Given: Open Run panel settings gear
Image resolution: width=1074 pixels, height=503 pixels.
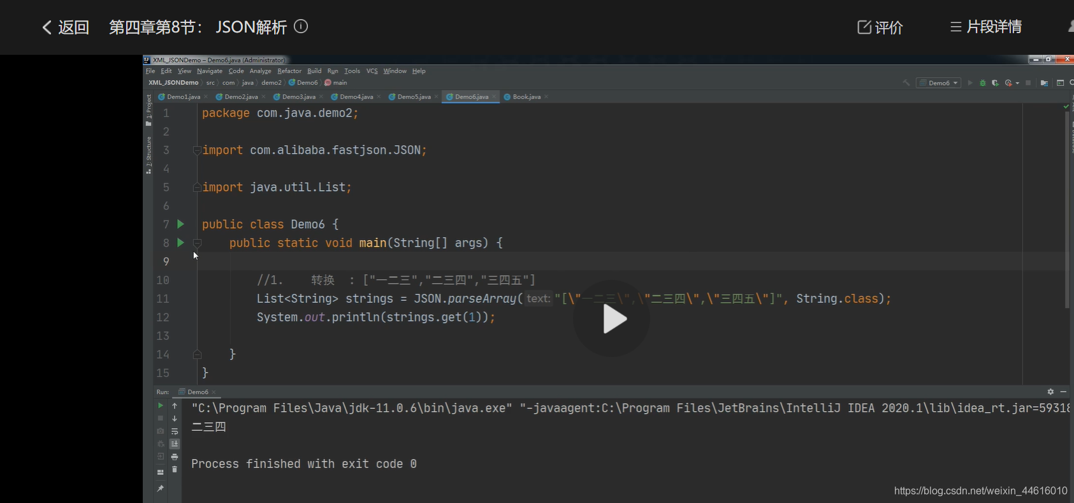Looking at the screenshot, I should (x=1050, y=391).
